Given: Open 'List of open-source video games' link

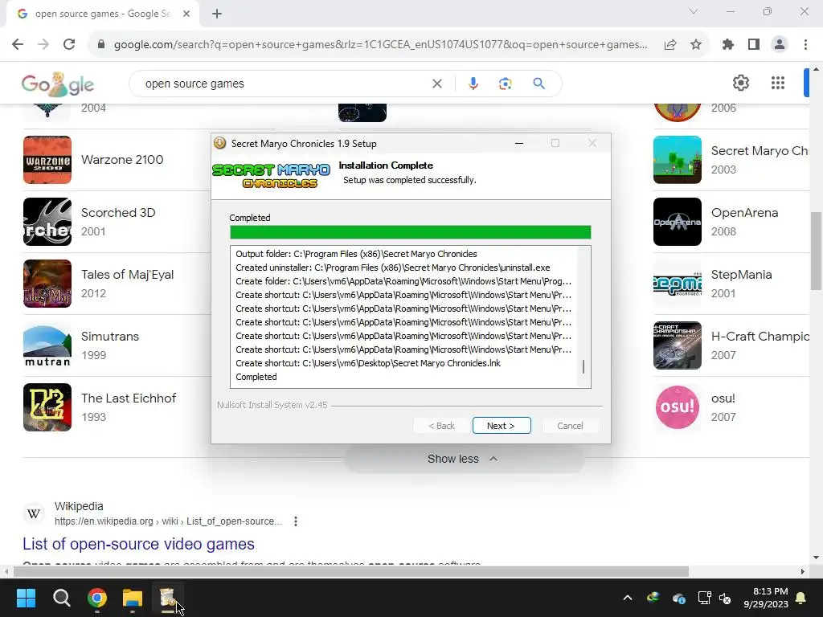Looking at the screenshot, I should pos(138,544).
